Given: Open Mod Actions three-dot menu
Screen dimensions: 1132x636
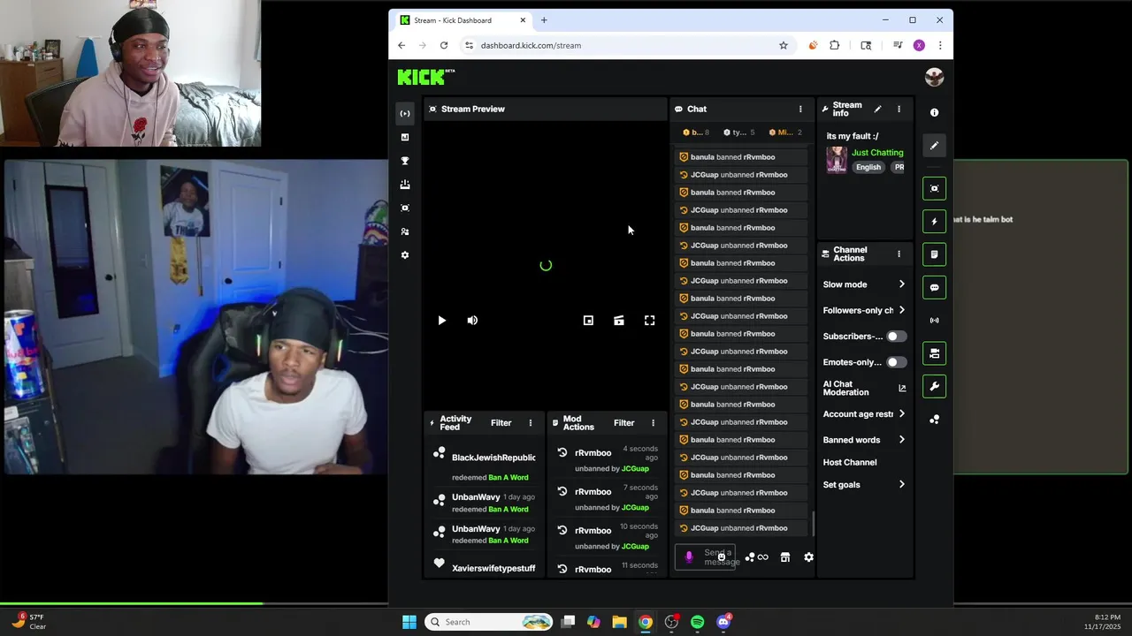Looking at the screenshot, I should coord(654,423).
